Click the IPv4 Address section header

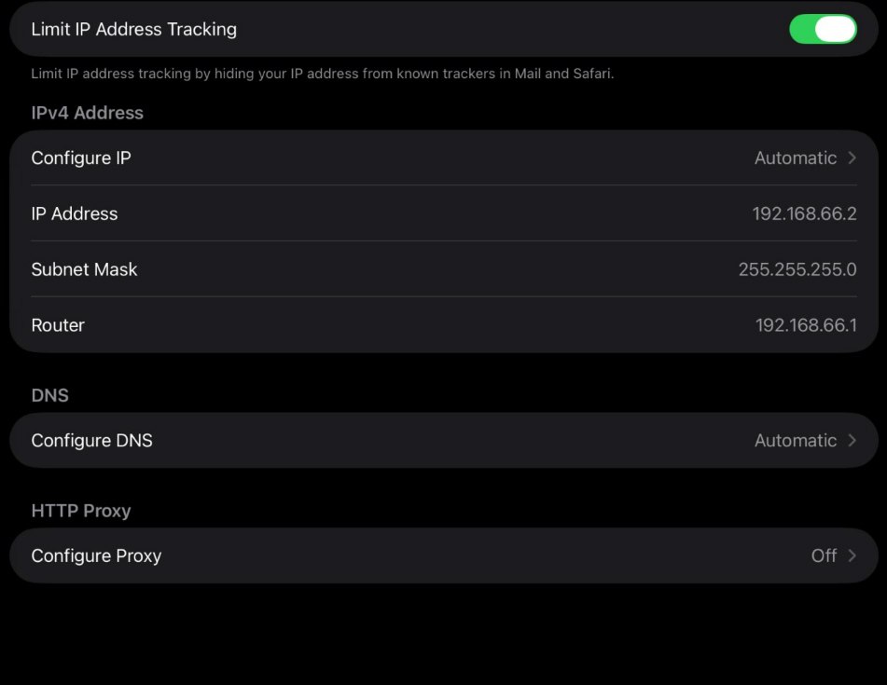[87, 113]
